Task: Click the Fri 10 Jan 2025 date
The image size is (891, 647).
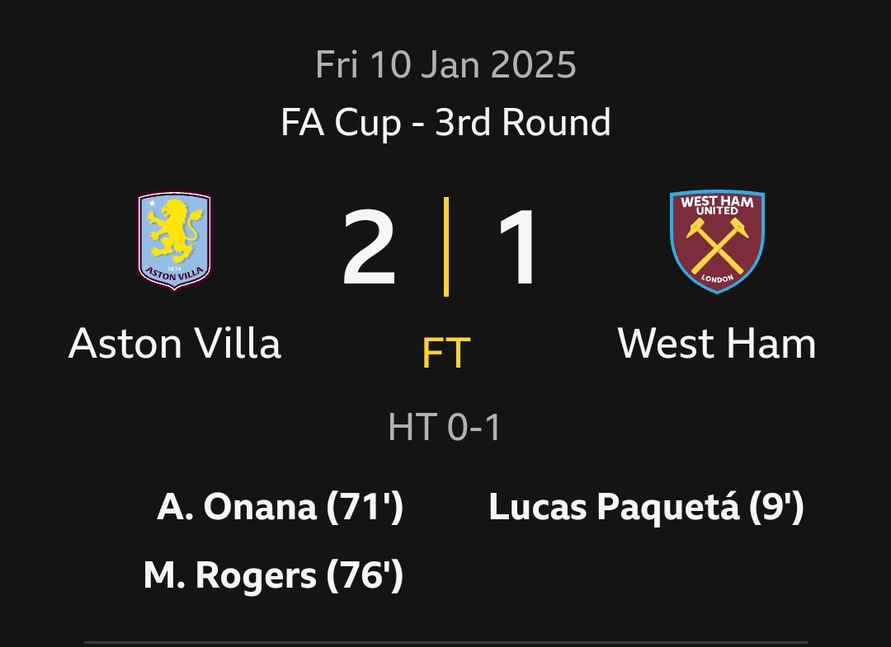Action: 445,64
